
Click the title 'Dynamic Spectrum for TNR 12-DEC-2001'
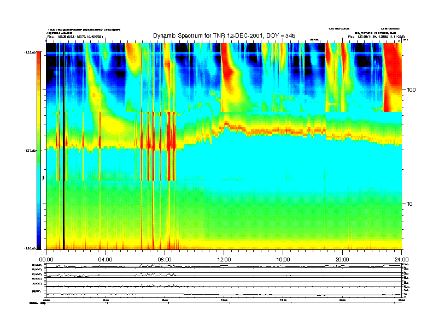(207, 36)
